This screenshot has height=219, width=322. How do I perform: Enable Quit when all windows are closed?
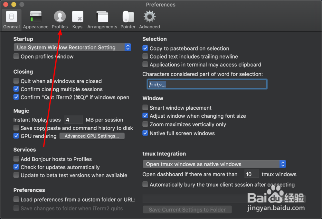[x=16, y=81]
